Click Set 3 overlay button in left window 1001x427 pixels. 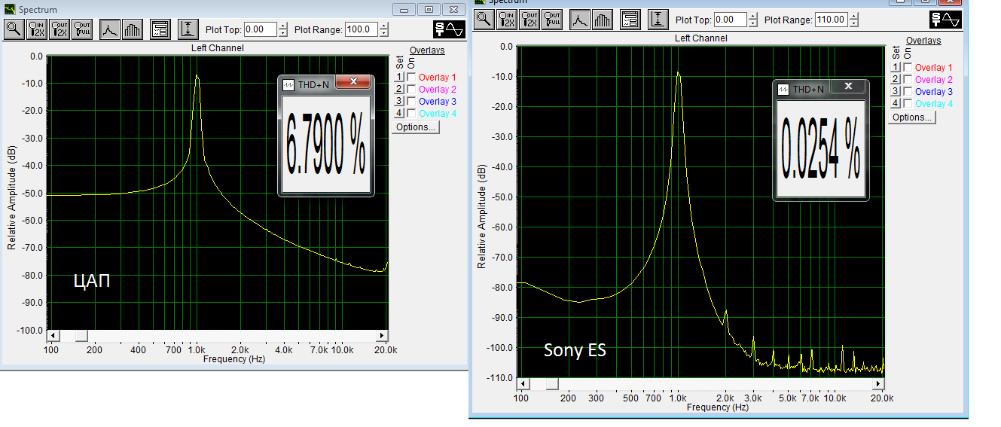400,102
